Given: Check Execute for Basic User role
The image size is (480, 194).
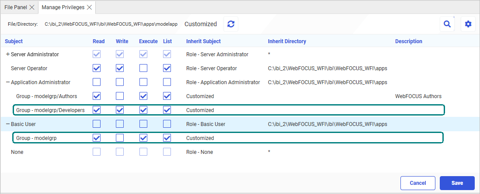Looking at the screenshot, I should [143, 124].
